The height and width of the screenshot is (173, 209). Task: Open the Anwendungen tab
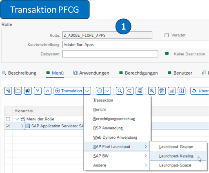(x=91, y=73)
